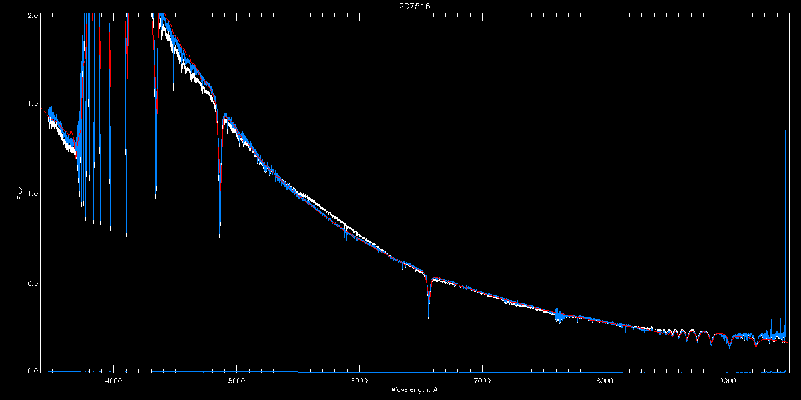Click the 9000 wavelength tick label

tap(728, 381)
